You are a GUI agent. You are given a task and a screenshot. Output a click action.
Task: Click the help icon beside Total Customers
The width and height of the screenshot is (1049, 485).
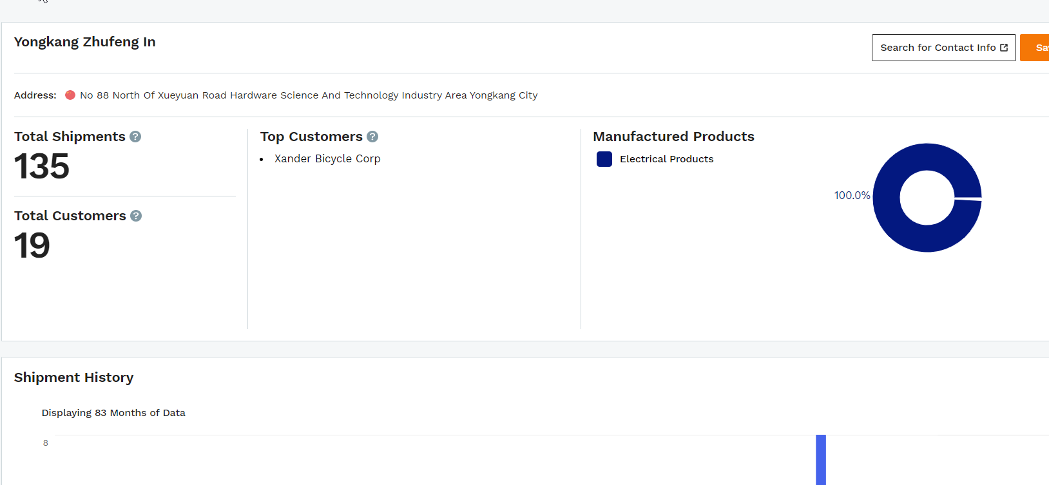pos(136,216)
